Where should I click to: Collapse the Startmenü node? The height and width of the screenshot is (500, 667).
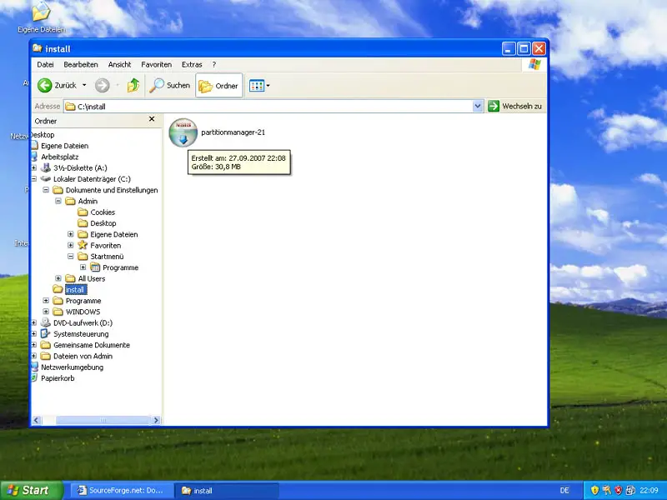[x=71, y=257]
